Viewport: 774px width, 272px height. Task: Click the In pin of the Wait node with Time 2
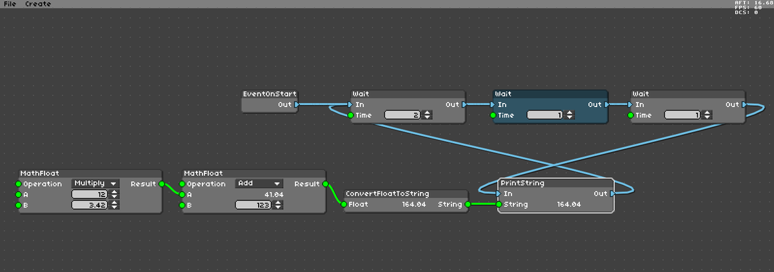click(350, 104)
